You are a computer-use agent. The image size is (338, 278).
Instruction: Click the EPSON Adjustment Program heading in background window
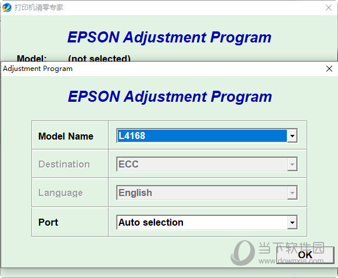pyautogui.click(x=170, y=37)
